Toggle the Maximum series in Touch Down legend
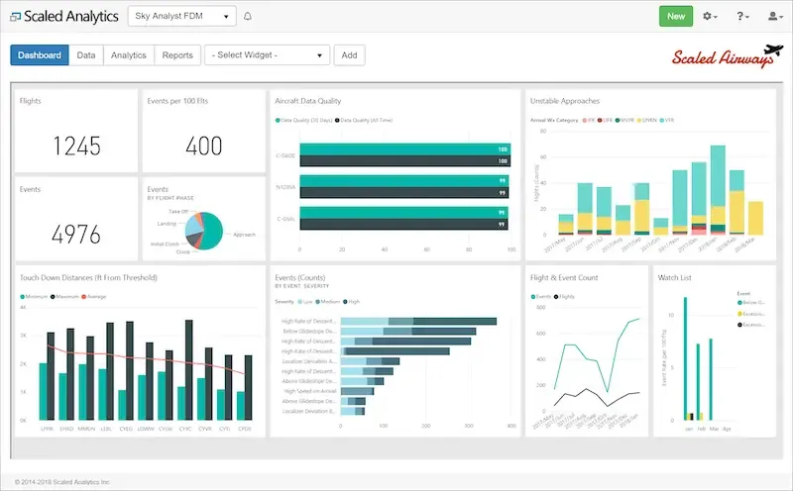Screen dimensions: 793x491 coord(65,296)
